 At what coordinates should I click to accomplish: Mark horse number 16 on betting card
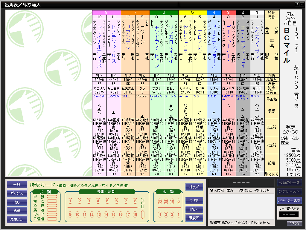pos(121,214)
